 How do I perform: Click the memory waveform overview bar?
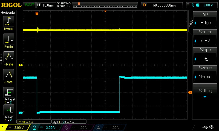coord(105,5)
